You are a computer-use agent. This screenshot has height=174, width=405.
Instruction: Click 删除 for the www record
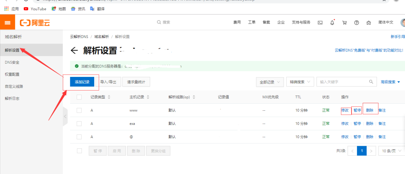pyautogui.click(x=370, y=110)
